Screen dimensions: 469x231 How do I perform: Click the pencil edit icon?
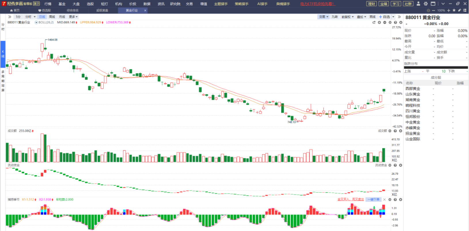(459, 10)
